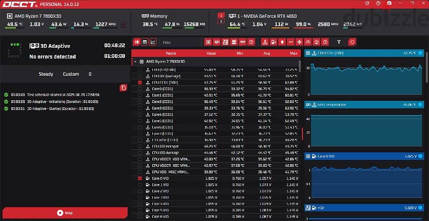Screen dimensions: 429x221
Task: Click the voltage sensor type filter
Action: (x=273, y=42)
